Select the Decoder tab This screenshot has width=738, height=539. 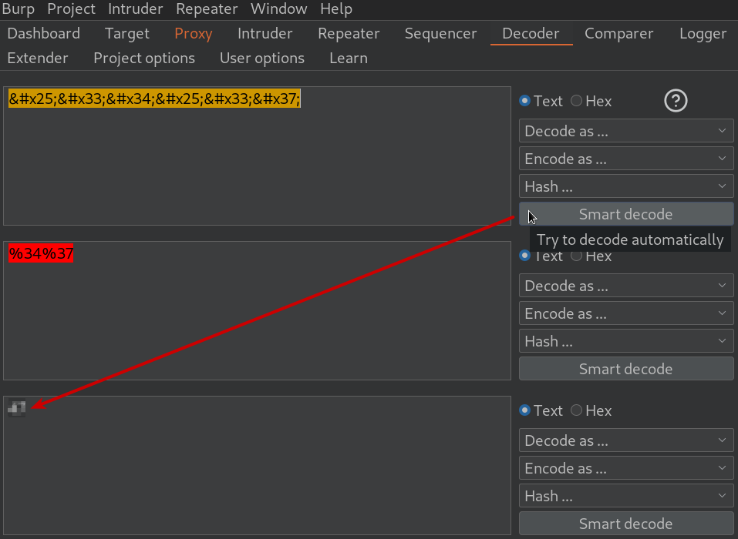[x=531, y=33]
